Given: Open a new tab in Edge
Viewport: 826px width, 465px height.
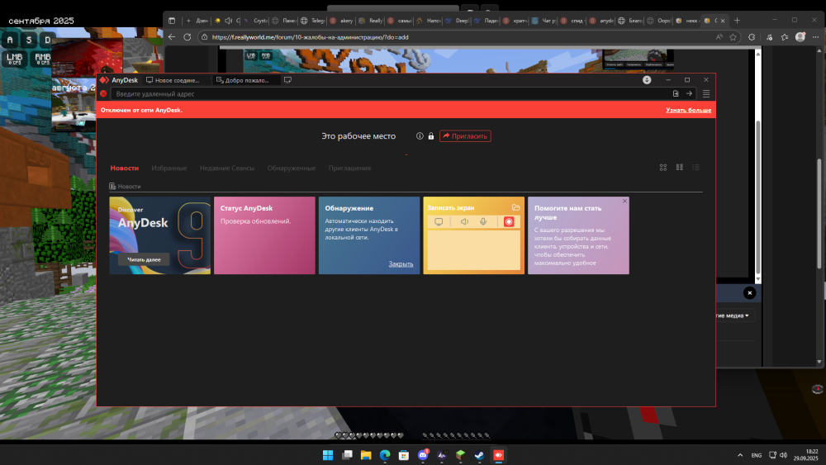Looking at the screenshot, I should point(737,21).
